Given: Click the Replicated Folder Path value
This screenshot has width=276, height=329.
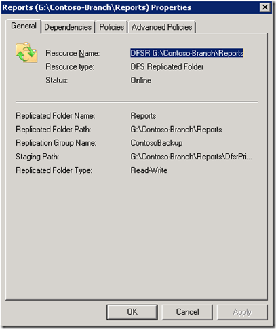Looking at the screenshot, I should [176, 130].
